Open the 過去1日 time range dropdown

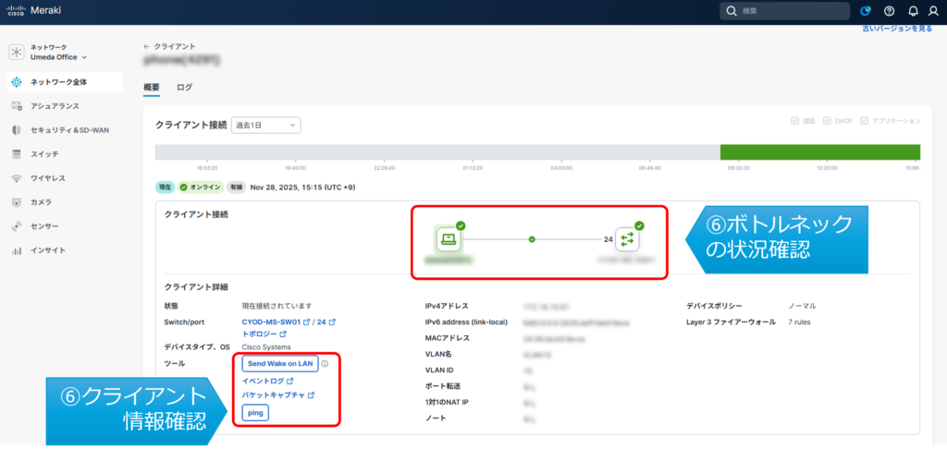click(265, 126)
